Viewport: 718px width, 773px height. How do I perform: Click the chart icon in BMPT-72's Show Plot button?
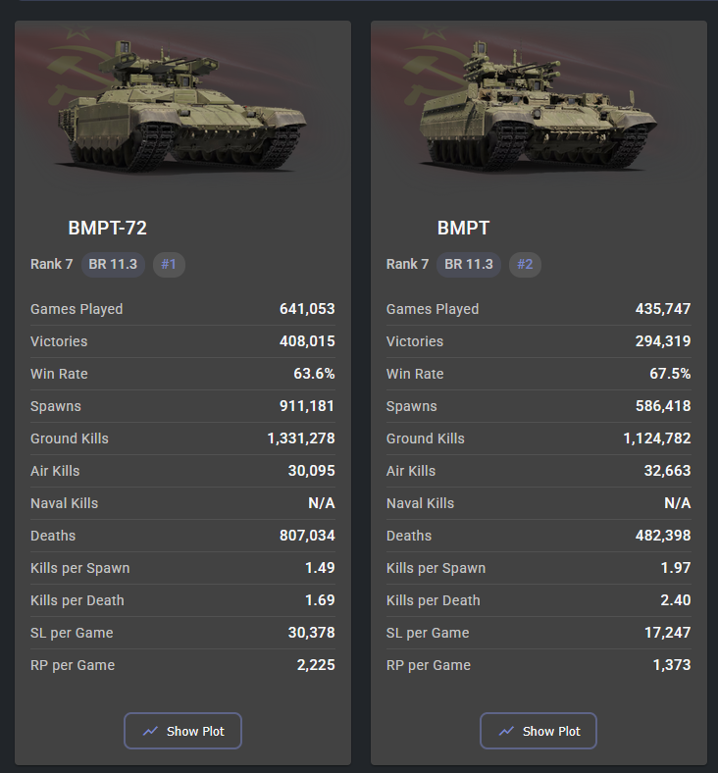tap(150, 731)
